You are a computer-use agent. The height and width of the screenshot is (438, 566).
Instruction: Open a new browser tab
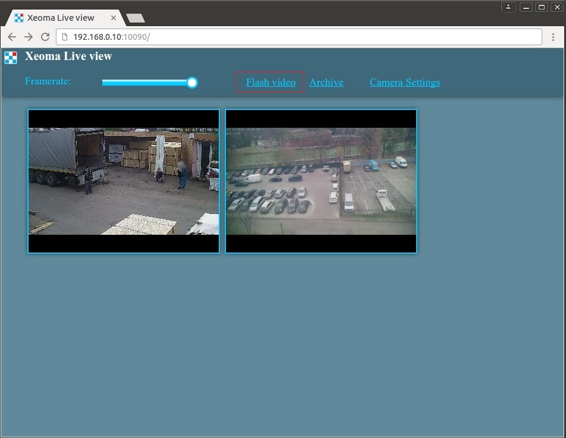136,18
